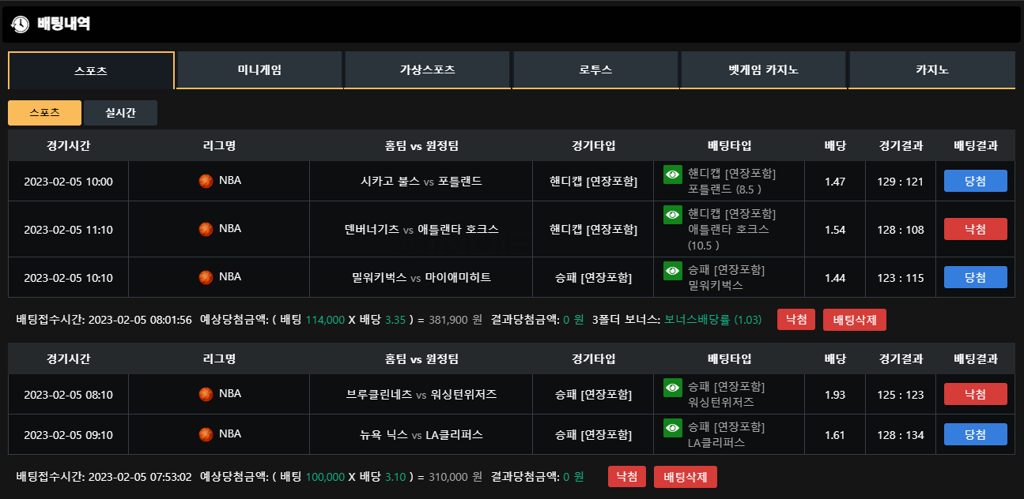This screenshot has height=499, width=1024.
Task: Go to the 카지노 tab
Action: point(932,70)
